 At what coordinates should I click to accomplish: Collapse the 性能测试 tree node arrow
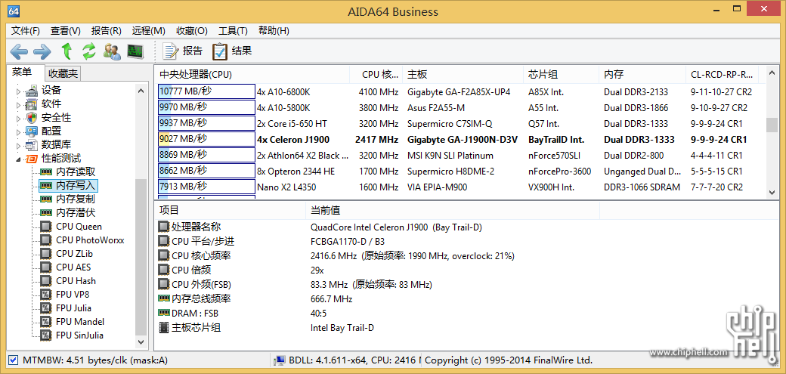coord(19,159)
